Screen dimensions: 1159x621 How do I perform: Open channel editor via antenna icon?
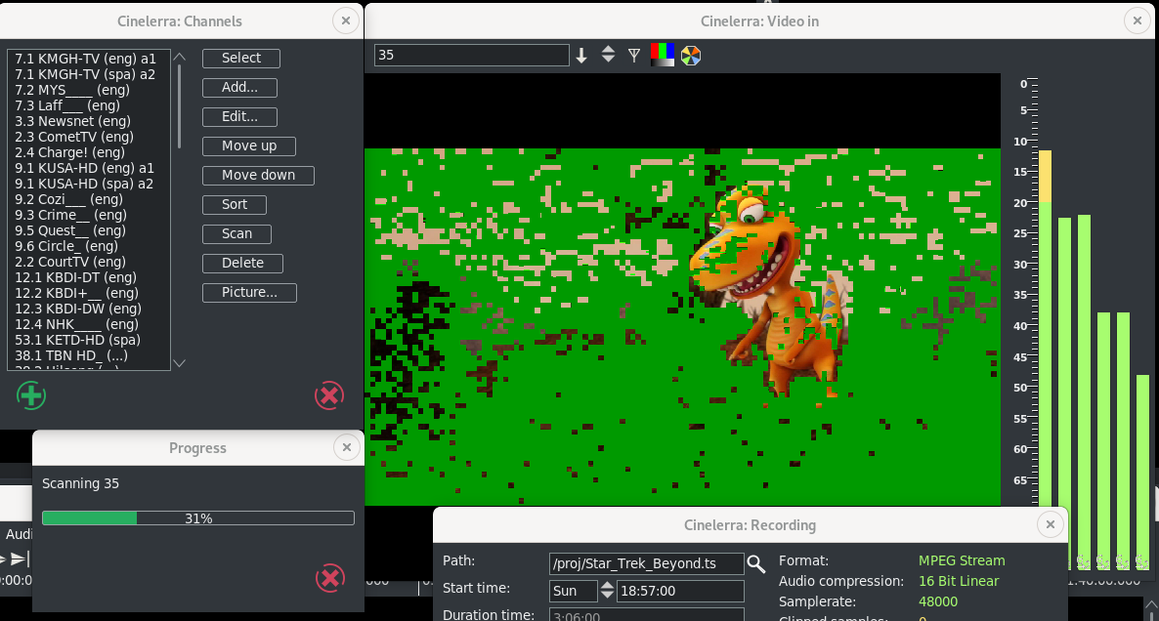tap(634, 56)
